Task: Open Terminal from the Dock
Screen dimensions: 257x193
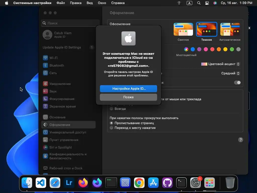Action: [x=181, y=182]
